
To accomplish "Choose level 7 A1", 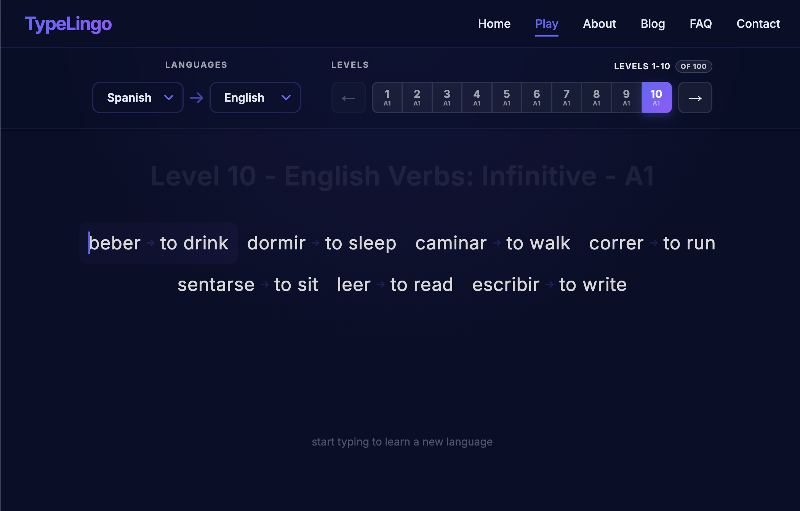I will [566, 98].
